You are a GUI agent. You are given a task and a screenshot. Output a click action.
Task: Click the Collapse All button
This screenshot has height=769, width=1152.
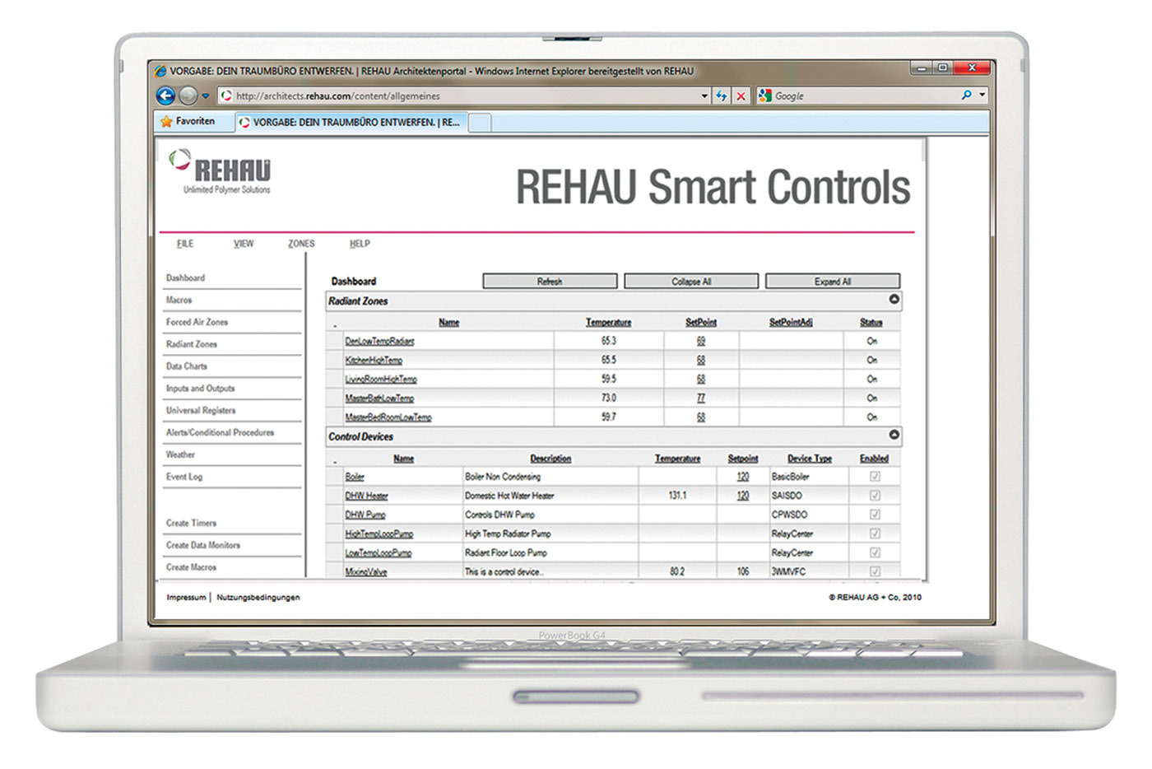[x=691, y=282]
